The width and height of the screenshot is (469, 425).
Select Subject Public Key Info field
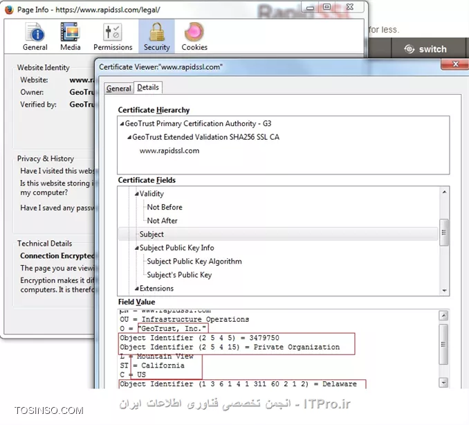[x=177, y=248]
